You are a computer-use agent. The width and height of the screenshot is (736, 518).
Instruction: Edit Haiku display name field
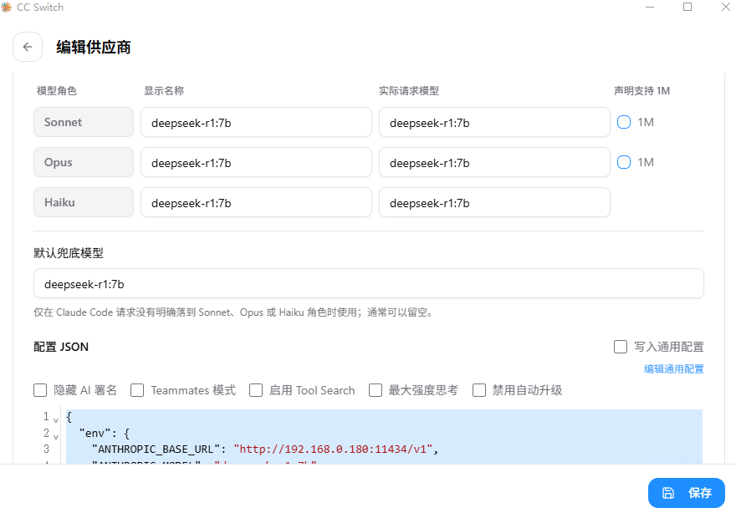coord(256,202)
